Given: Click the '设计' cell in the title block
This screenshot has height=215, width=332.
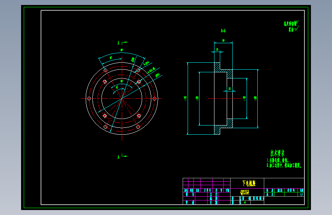Looking at the screenshot, I should tap(189, 195).
